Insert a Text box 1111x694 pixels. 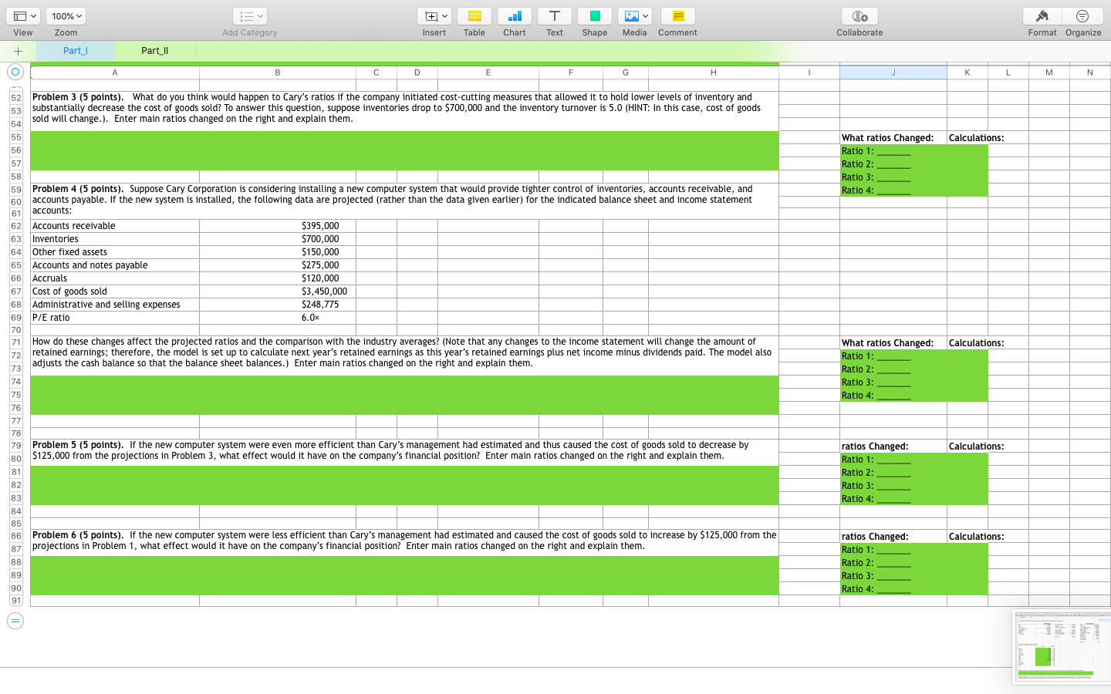point(554,15)
